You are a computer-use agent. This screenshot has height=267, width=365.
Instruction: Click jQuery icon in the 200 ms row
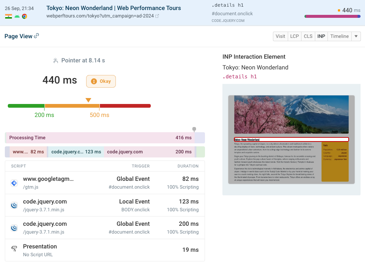14,228
